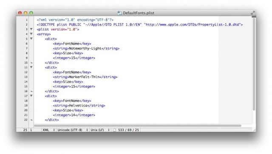Click the fold end marker on line 22
Screen dimensions: 272x154
(31, 120)
